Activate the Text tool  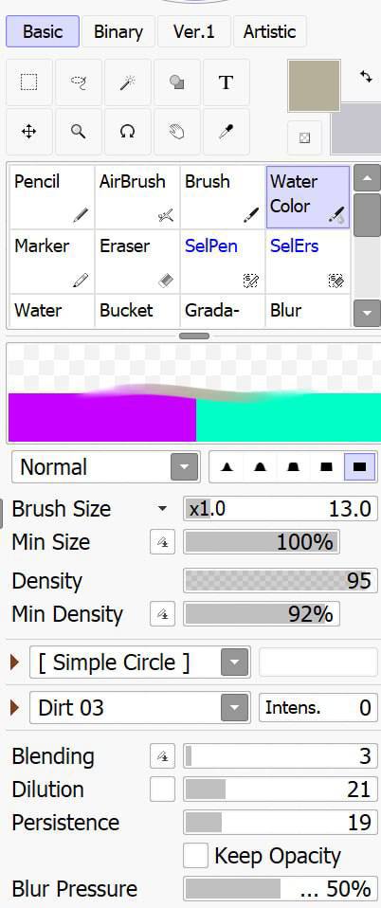point(227,82)
